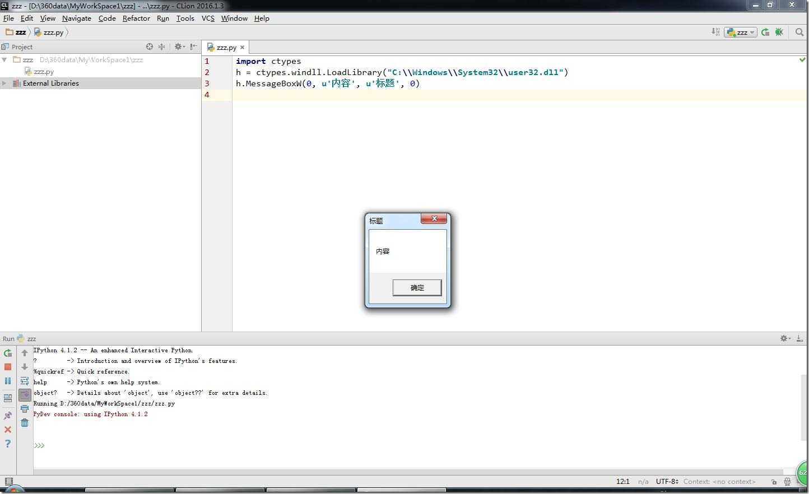
Task: Stop the running zzz process
Action: pyautogui.click(x=8, y=367)
